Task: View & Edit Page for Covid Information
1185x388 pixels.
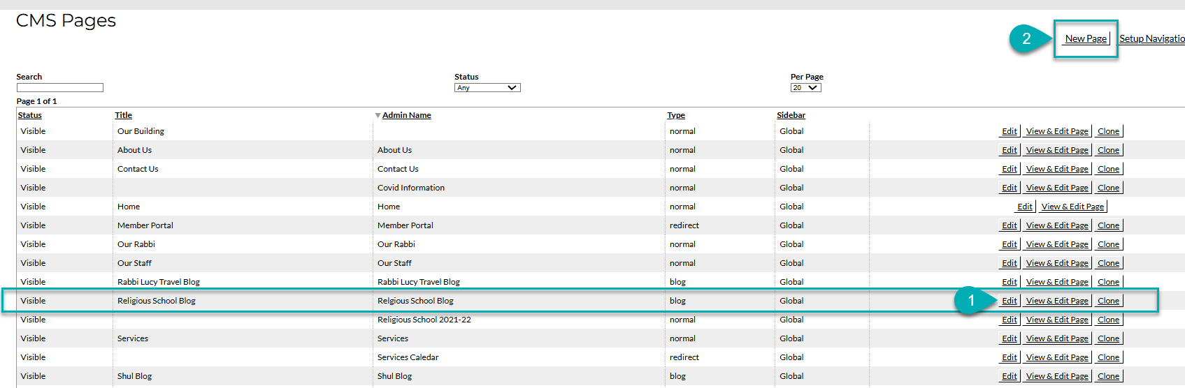Action: pos(1057,188)
